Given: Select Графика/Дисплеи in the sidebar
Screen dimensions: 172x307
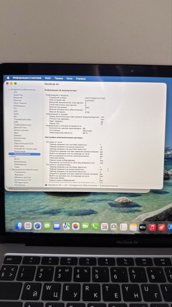Looking at the screenshot, I should 23,125.
